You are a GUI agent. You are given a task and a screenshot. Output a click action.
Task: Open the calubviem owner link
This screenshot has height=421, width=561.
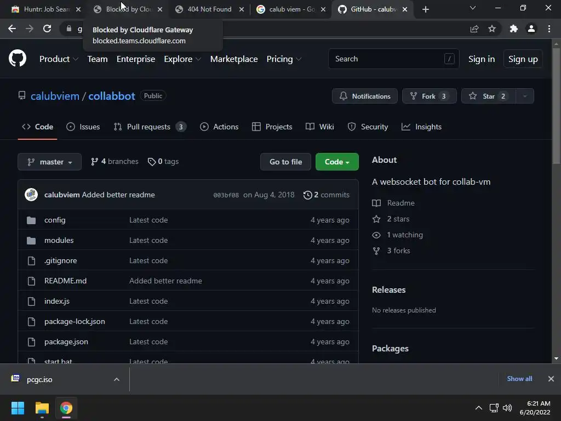(55, 96)
